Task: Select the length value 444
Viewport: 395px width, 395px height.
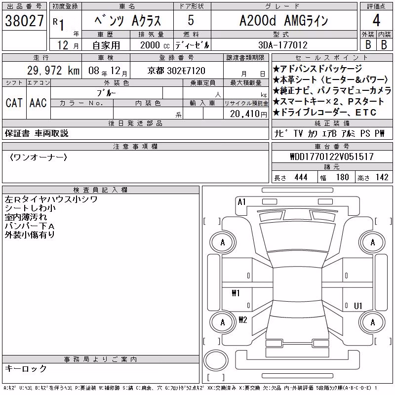Action: click(301, 177)
